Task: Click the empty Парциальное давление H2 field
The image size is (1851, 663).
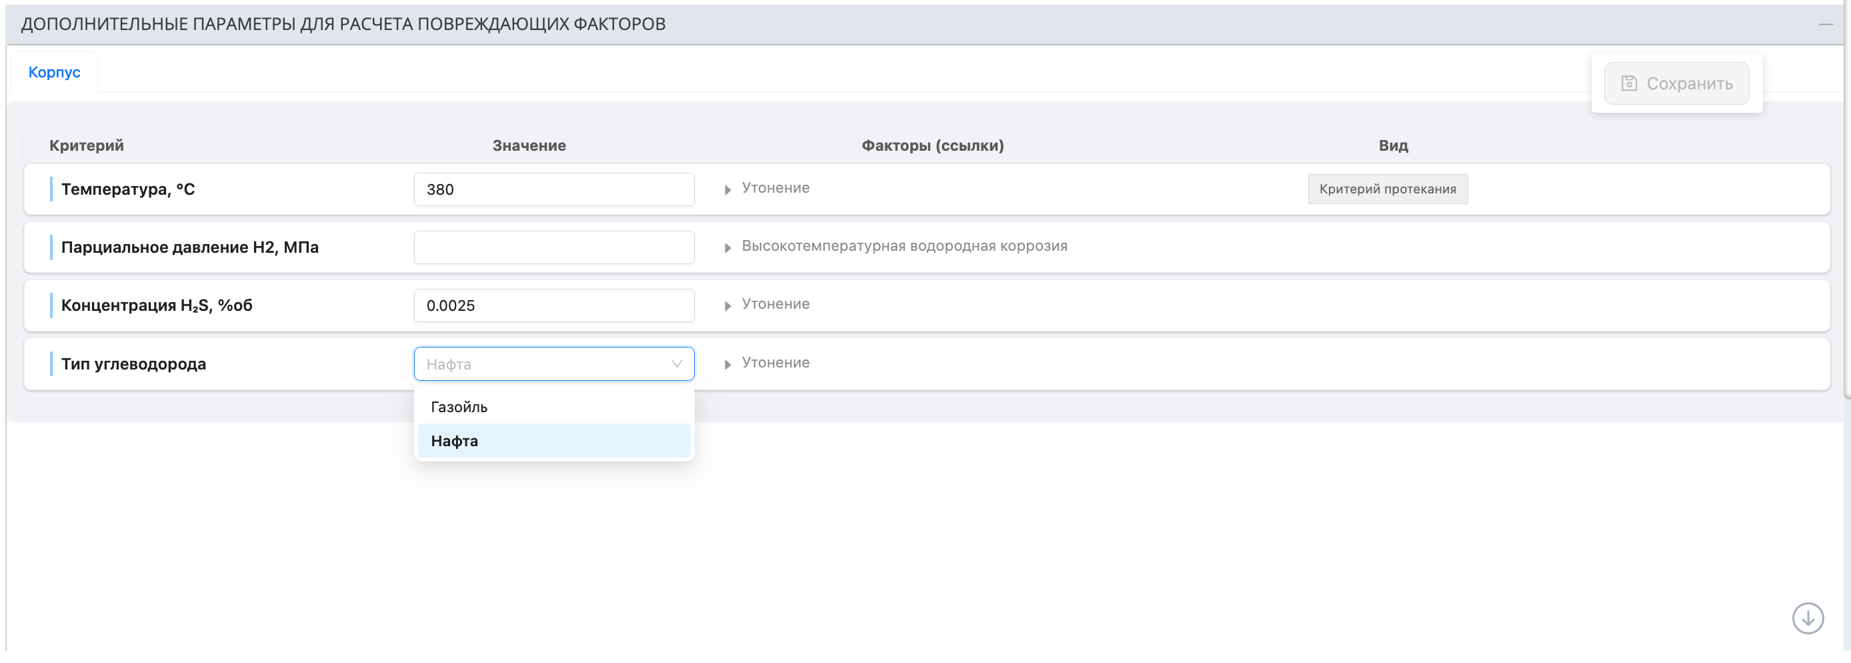Action: [x=553, y=247]
